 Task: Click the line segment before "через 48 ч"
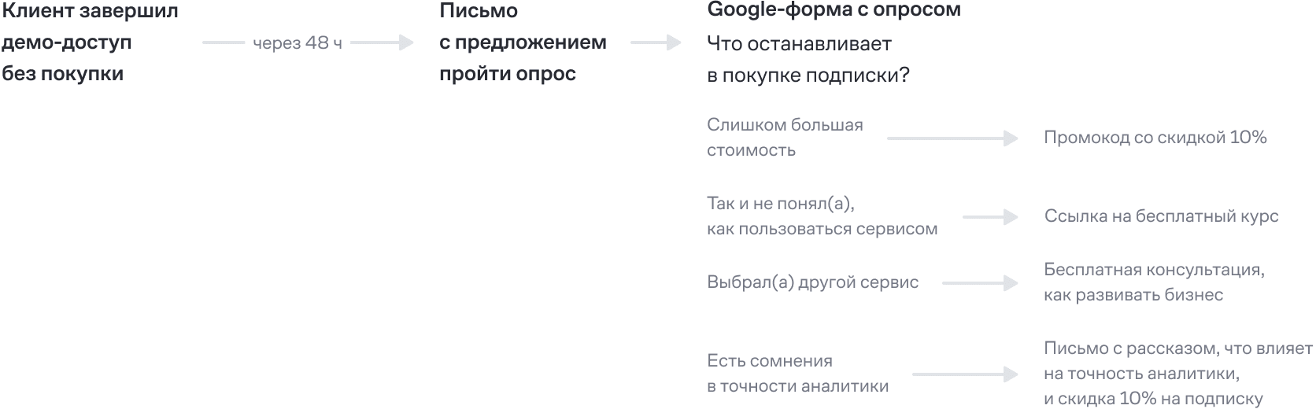click(223, 42)
